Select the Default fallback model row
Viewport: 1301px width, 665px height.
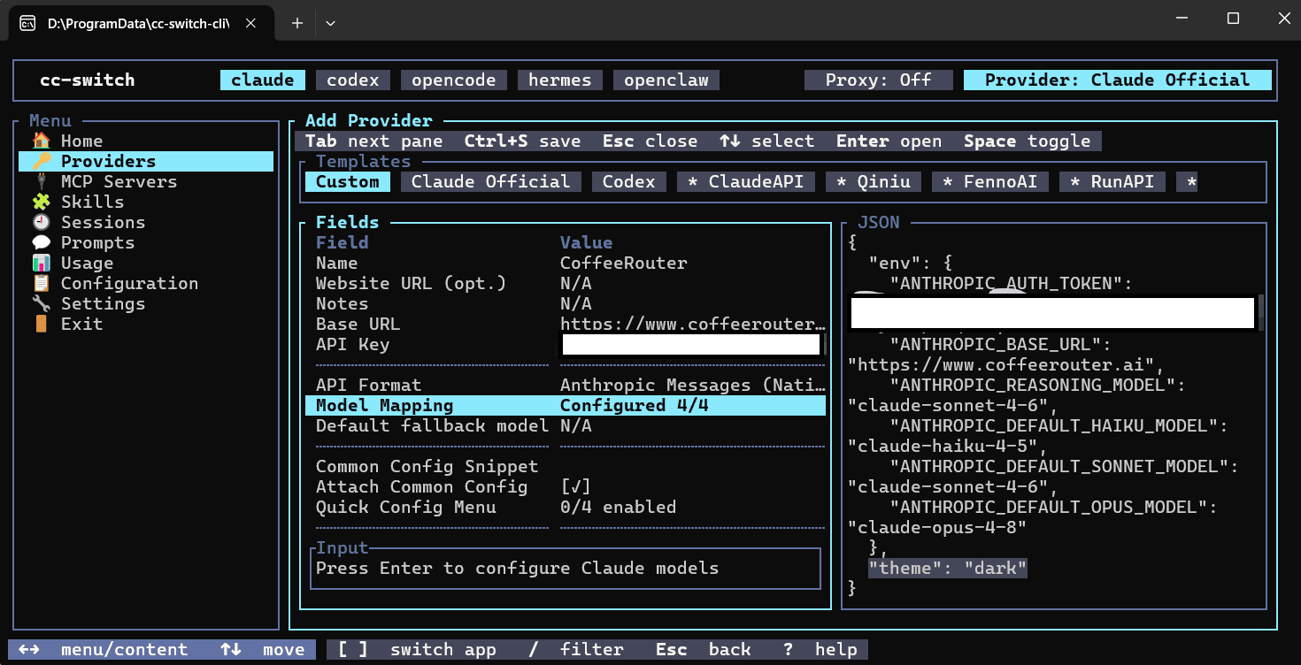(x=566, y=425)
